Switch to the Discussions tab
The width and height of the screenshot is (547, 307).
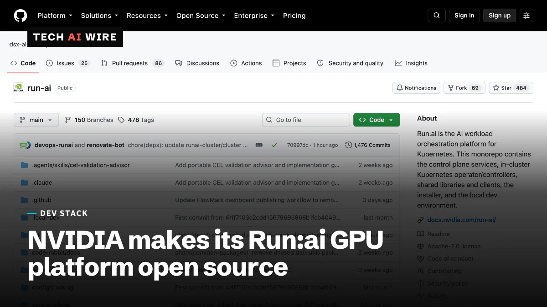coord(197,63)
